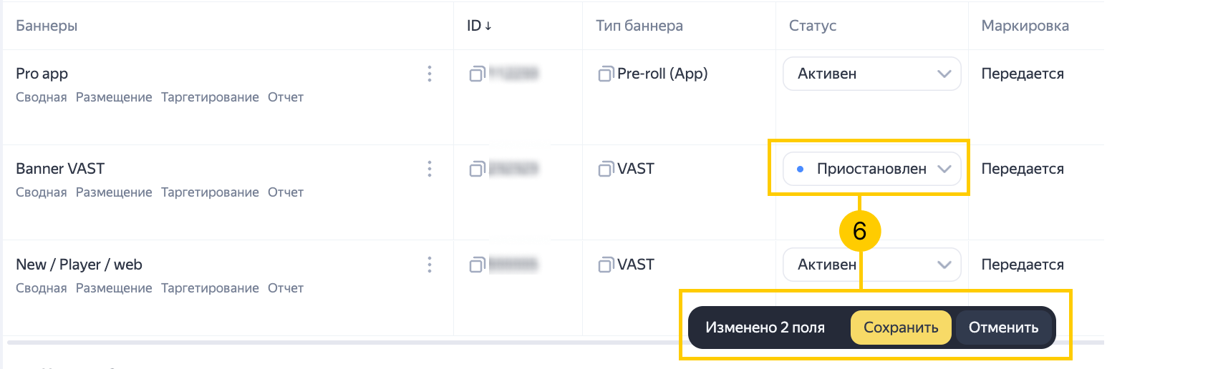Open Сводная link under Pro app
The width and height of the screenshot is (1218, 369).
coord(42,97)
